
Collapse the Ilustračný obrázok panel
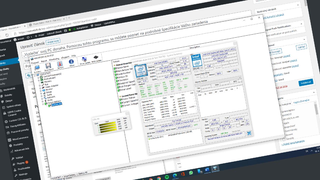tap(298, 4)
